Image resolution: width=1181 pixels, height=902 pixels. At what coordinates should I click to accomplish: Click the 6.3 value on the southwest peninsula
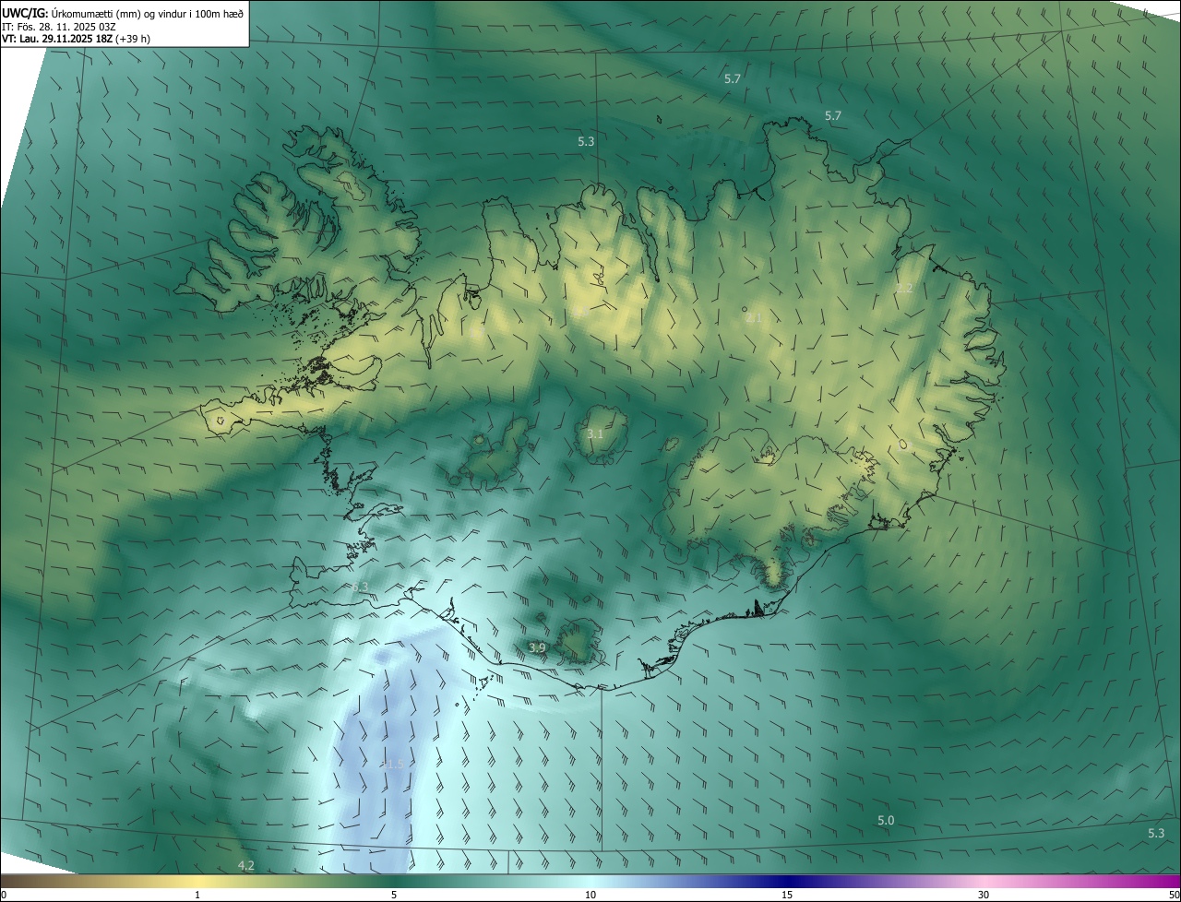[360, 587]
